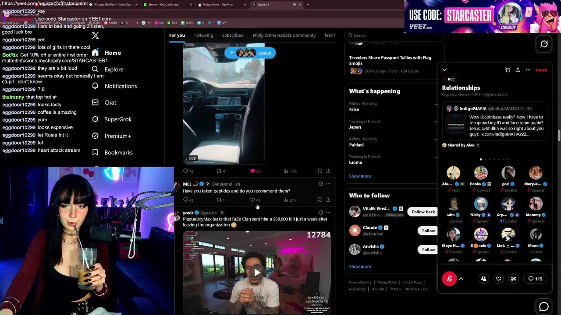
Task: Reply to the car video post
Action: [x=188, y=171]
